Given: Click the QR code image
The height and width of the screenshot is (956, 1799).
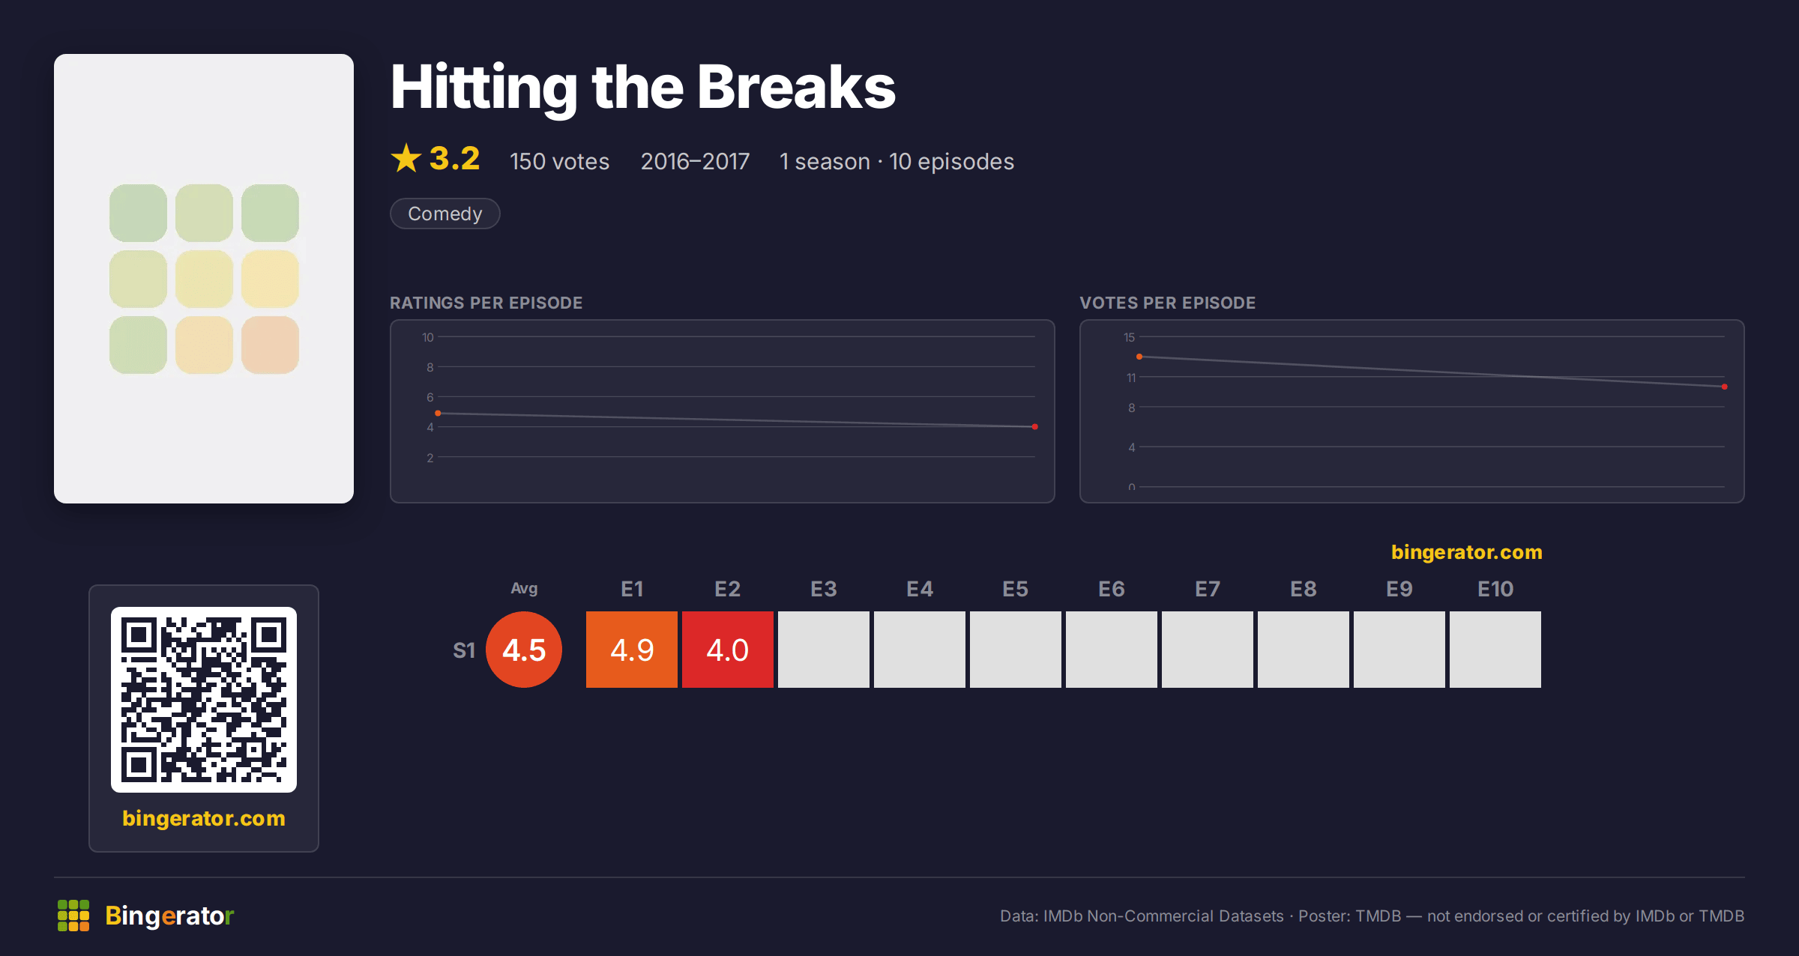Looking at the screenshot, I should point(204,699).
